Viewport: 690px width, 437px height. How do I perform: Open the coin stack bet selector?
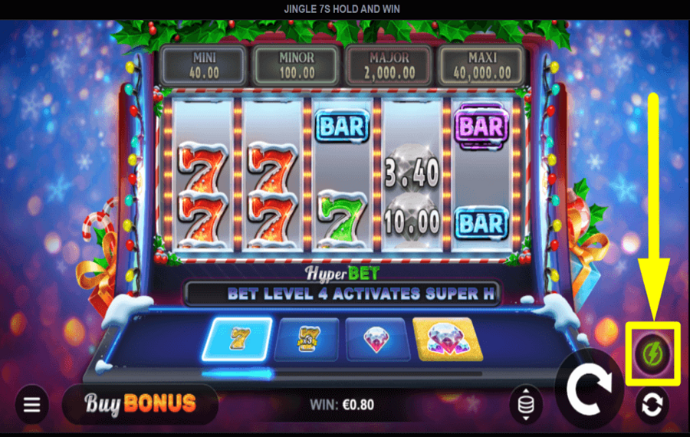[x=526, y=404]
